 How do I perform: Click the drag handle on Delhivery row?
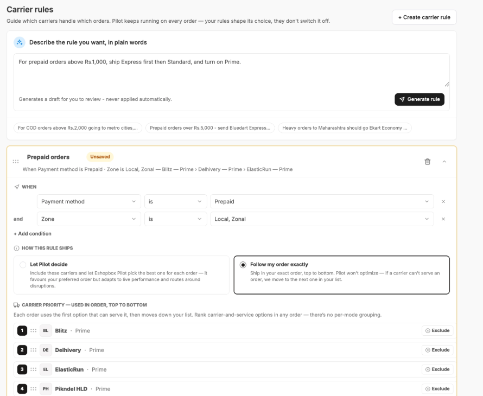click(x=34, y=350)
